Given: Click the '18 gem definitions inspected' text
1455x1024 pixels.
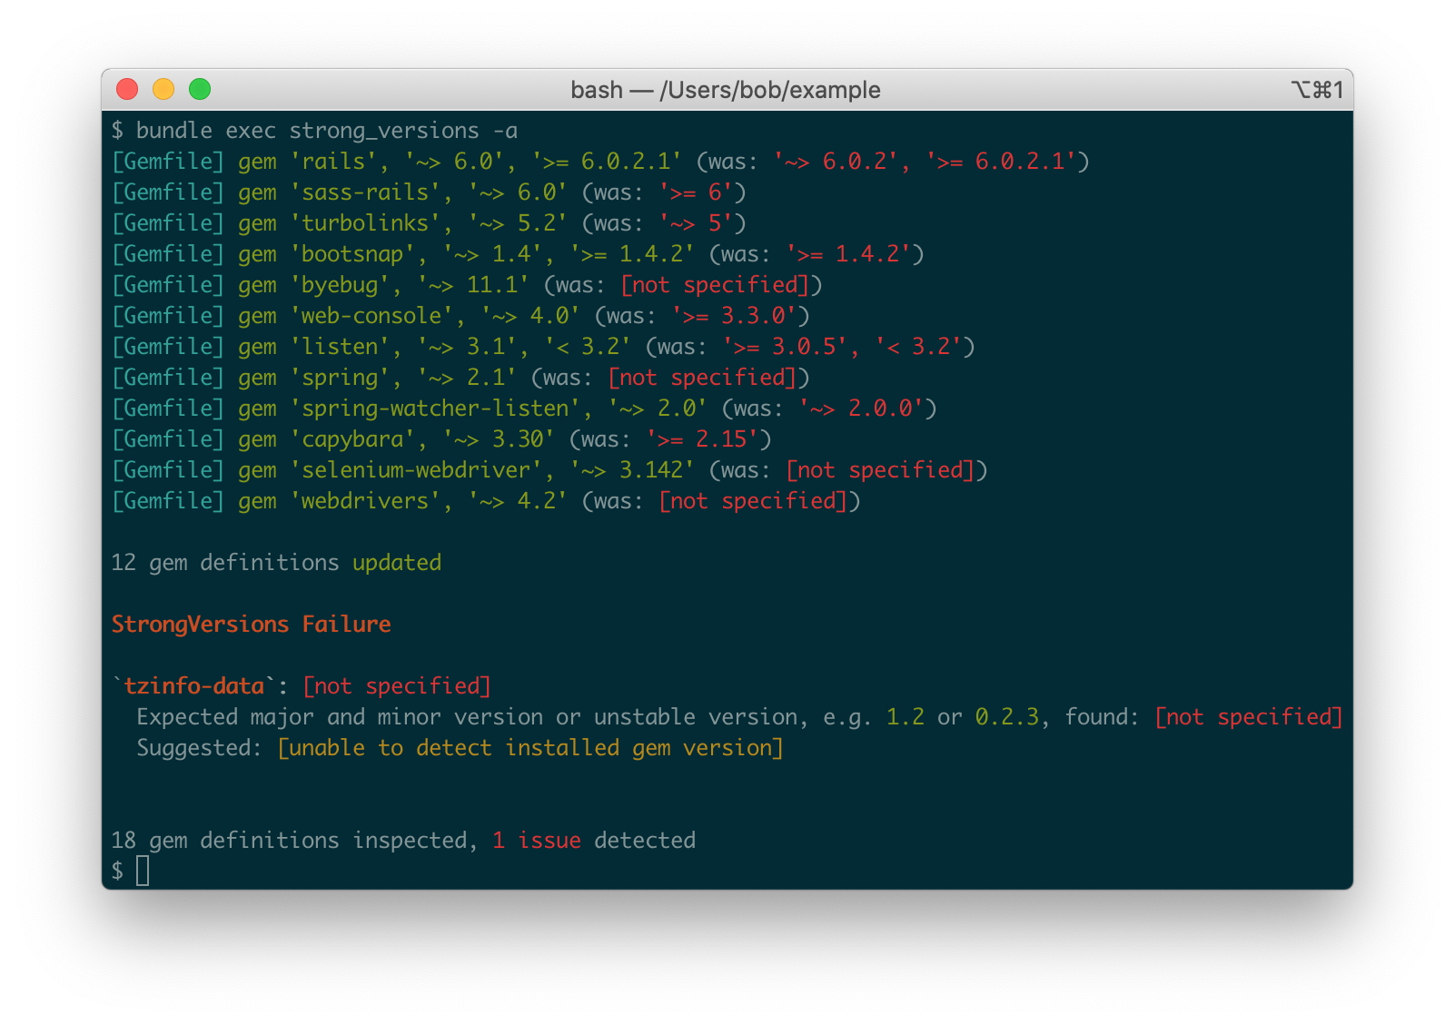Looking at the screenshot, I should [x=290, y=841].
